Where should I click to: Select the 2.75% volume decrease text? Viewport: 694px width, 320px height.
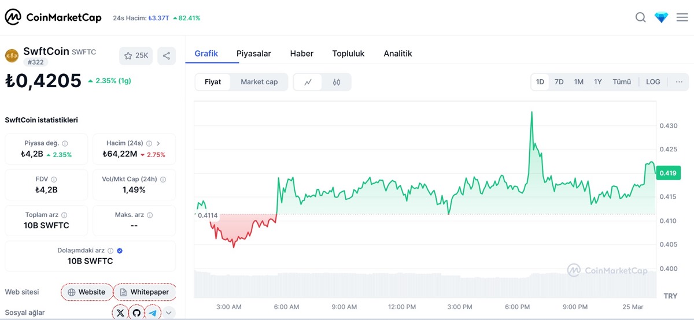(x=153, y=154)
